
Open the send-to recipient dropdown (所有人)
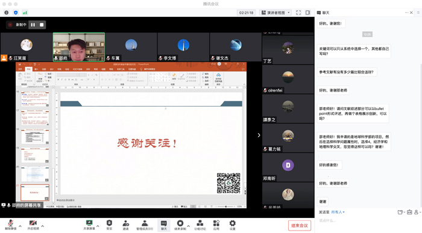[x=338, y=212]
